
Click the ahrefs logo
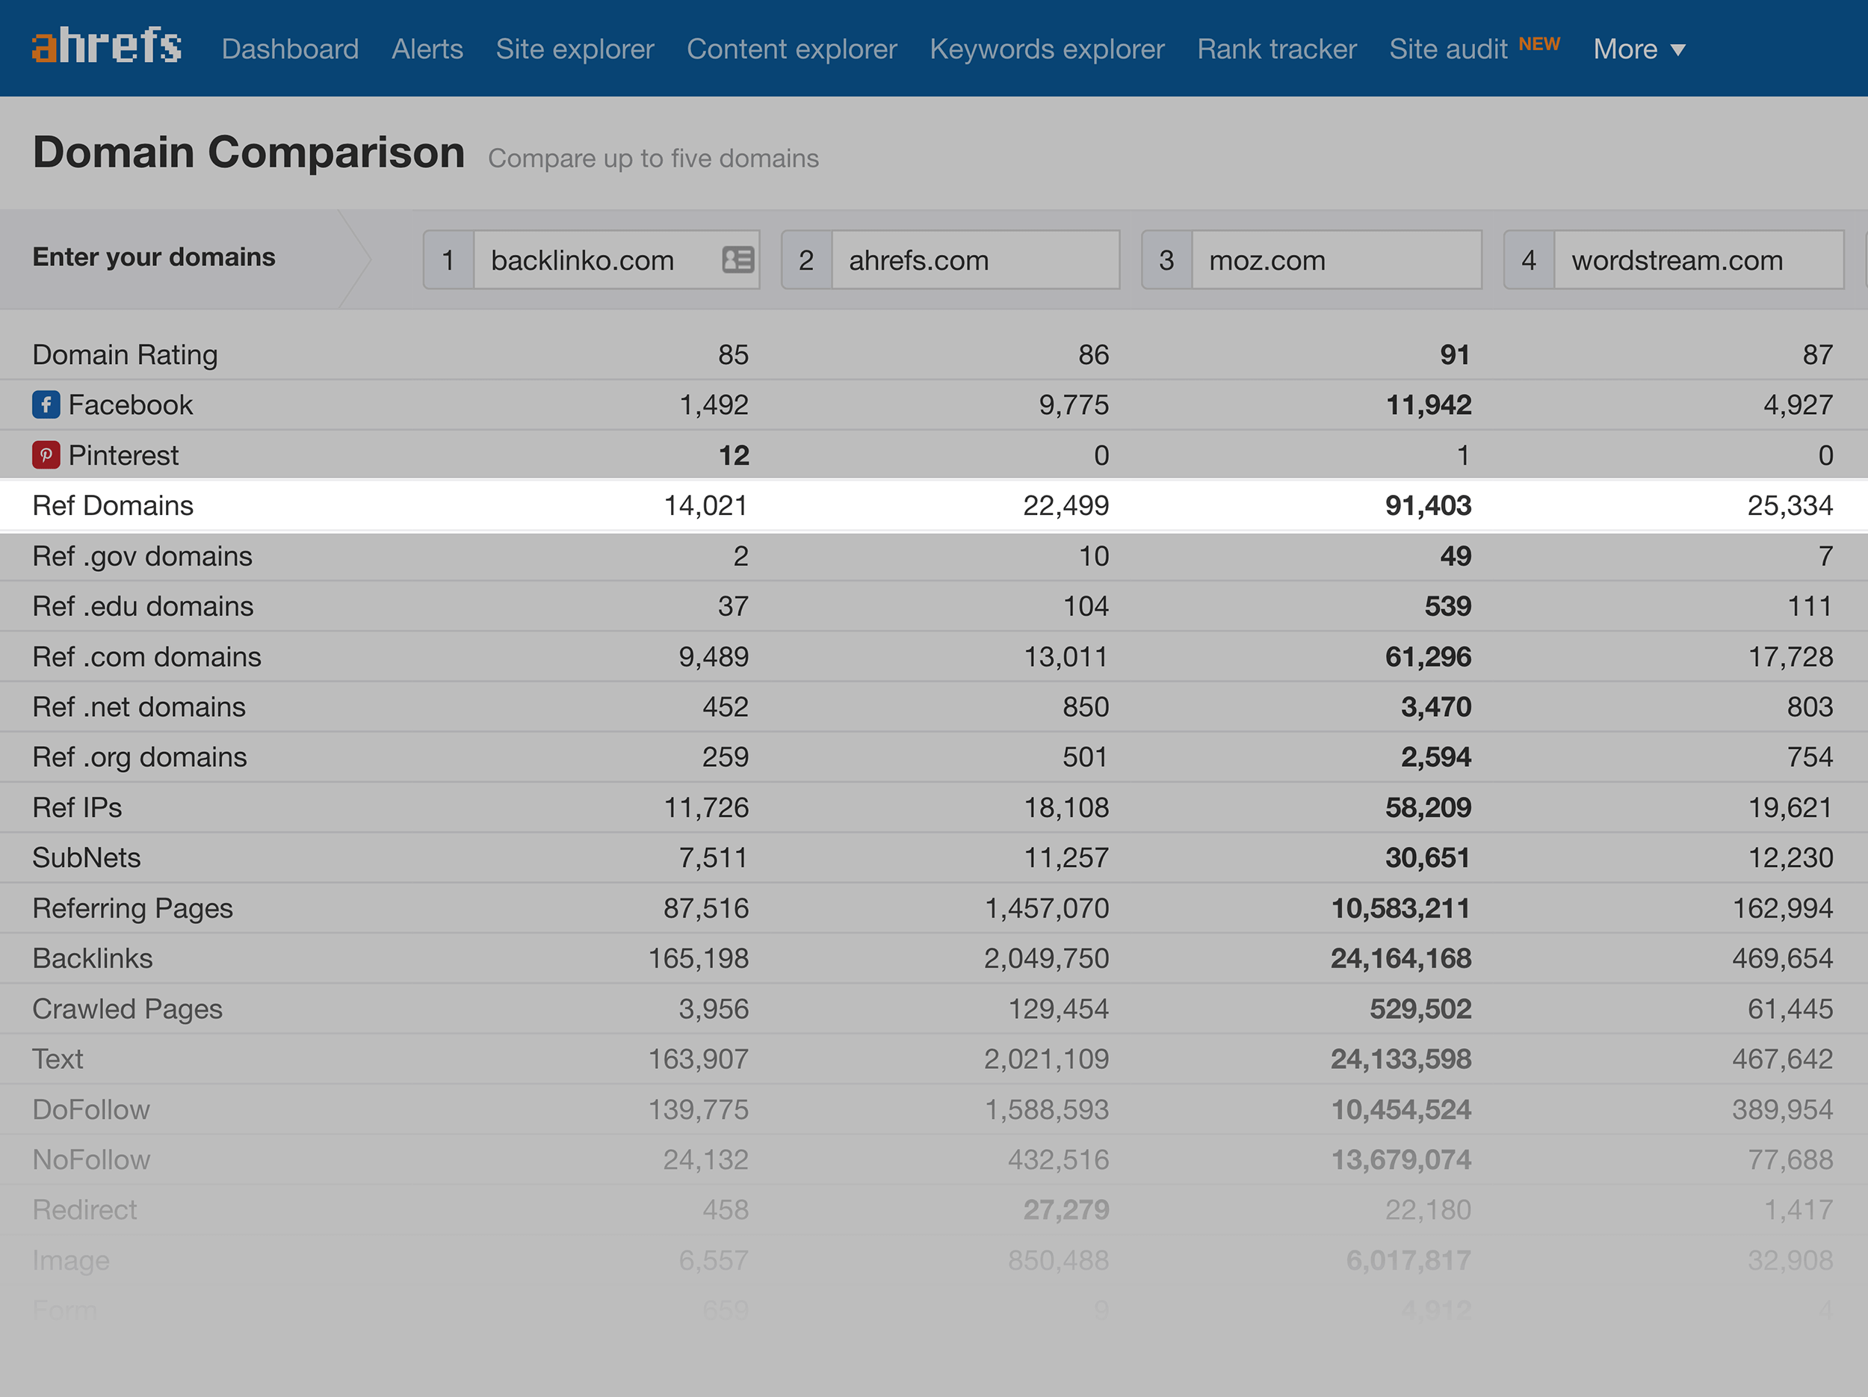pos(106,46)
